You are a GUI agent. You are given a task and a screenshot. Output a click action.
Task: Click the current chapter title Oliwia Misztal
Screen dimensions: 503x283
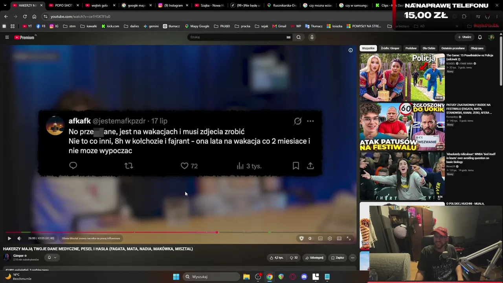point(91,238)
